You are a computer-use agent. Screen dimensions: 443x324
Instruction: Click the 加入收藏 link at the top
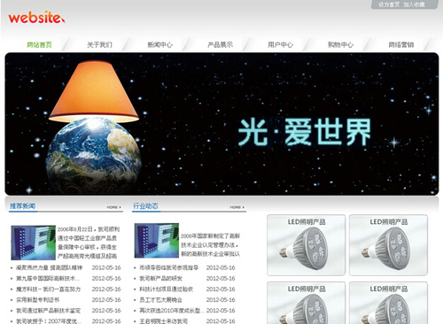pyautogui.click(x=414, y=4)
